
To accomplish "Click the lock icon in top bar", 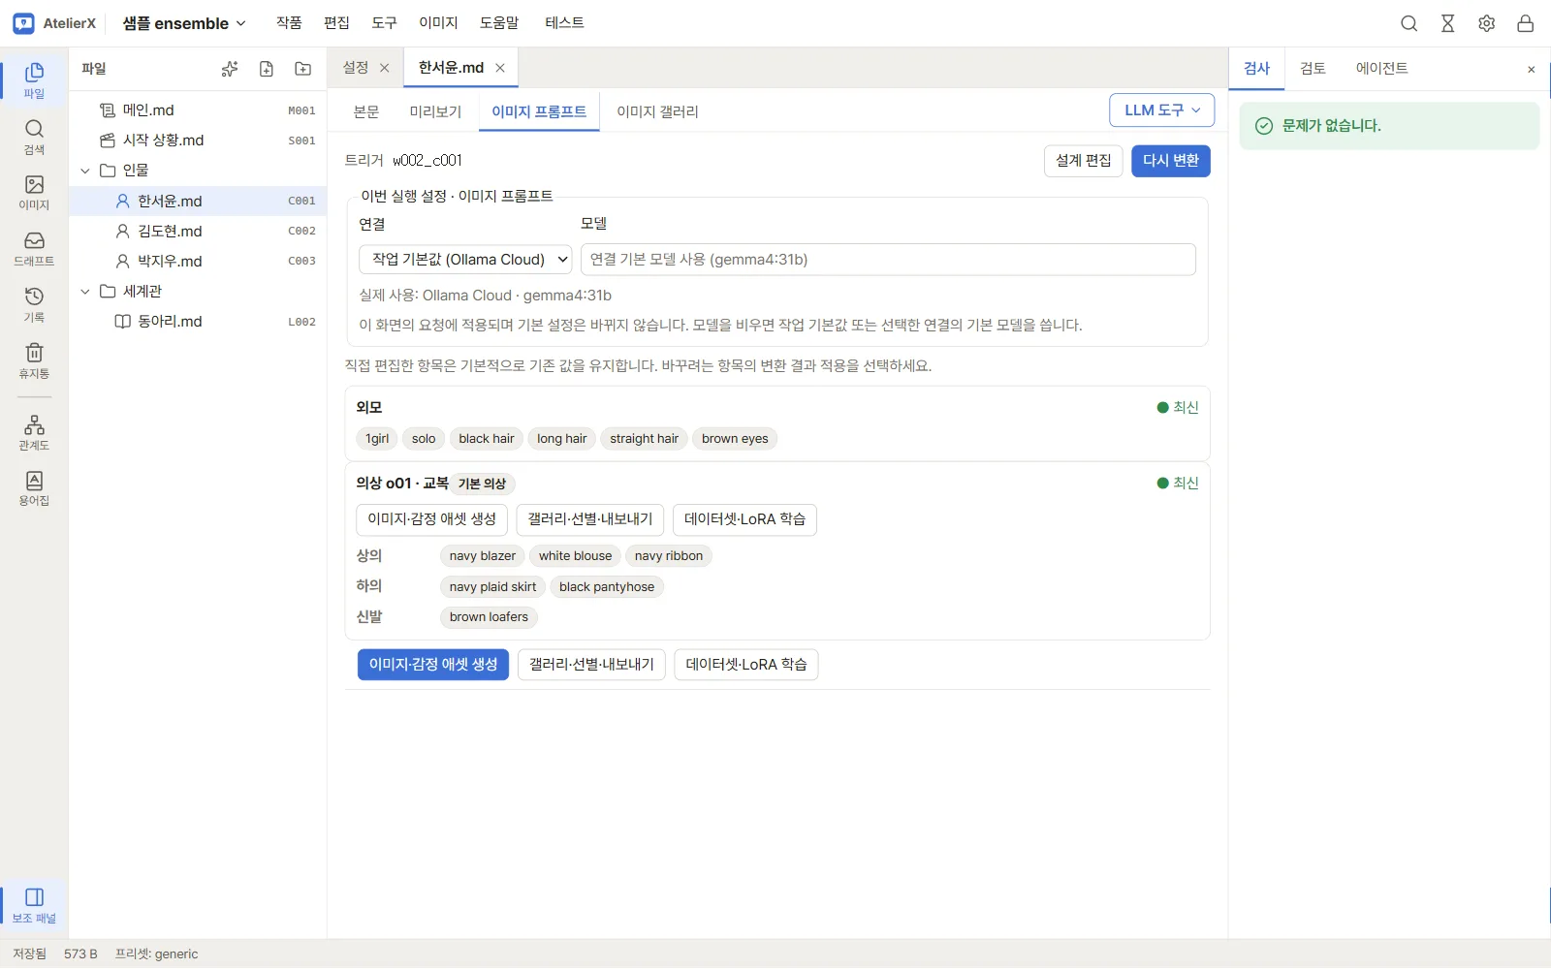I will tap(1525, 23).
